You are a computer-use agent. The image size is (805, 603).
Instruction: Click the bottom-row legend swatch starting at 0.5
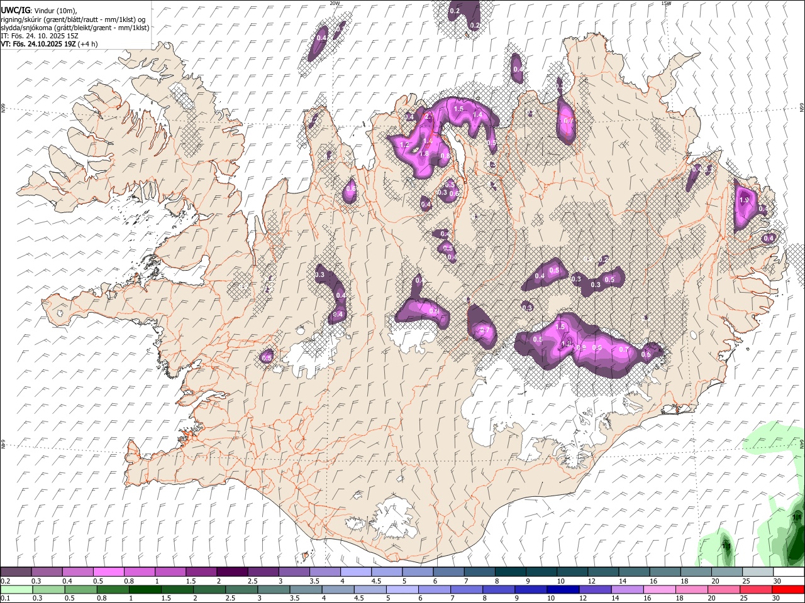80,590
